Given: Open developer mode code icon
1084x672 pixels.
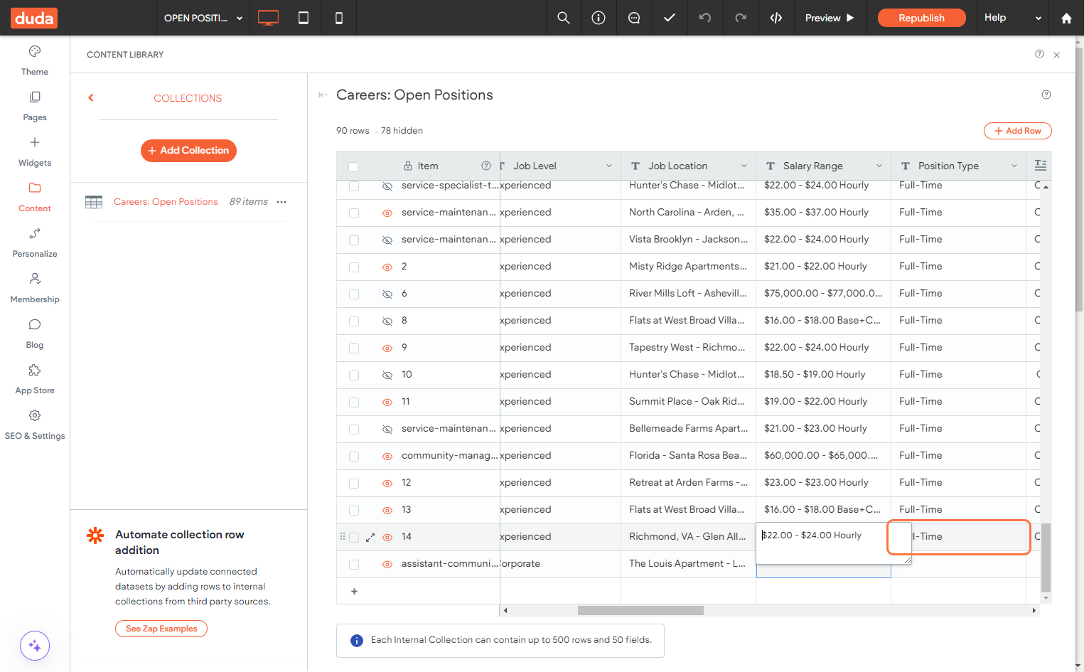Looking at the screenshot, I should point(776,18).
